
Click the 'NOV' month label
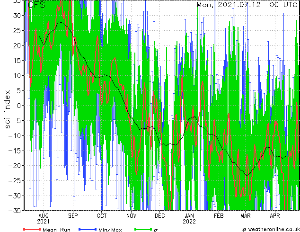(x=131, y=216)
